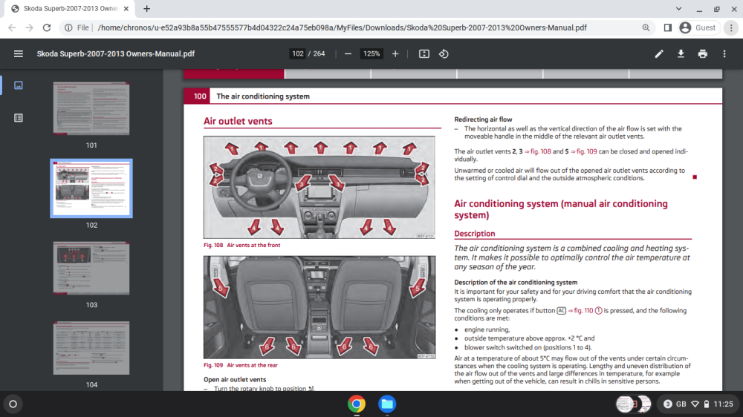Go forward in browser history
The width and height of the screenshot is (743, 417).
pyautogui.click(x=29, y=28)
